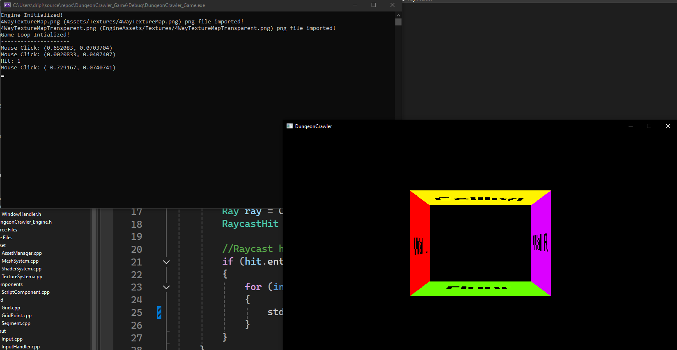The image size is (677, 350).
Task: Close the DungeonCrawler game window
Action: (668, 126)
